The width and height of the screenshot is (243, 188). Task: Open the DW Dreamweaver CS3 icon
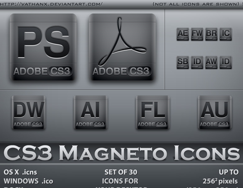coord(29,112)
